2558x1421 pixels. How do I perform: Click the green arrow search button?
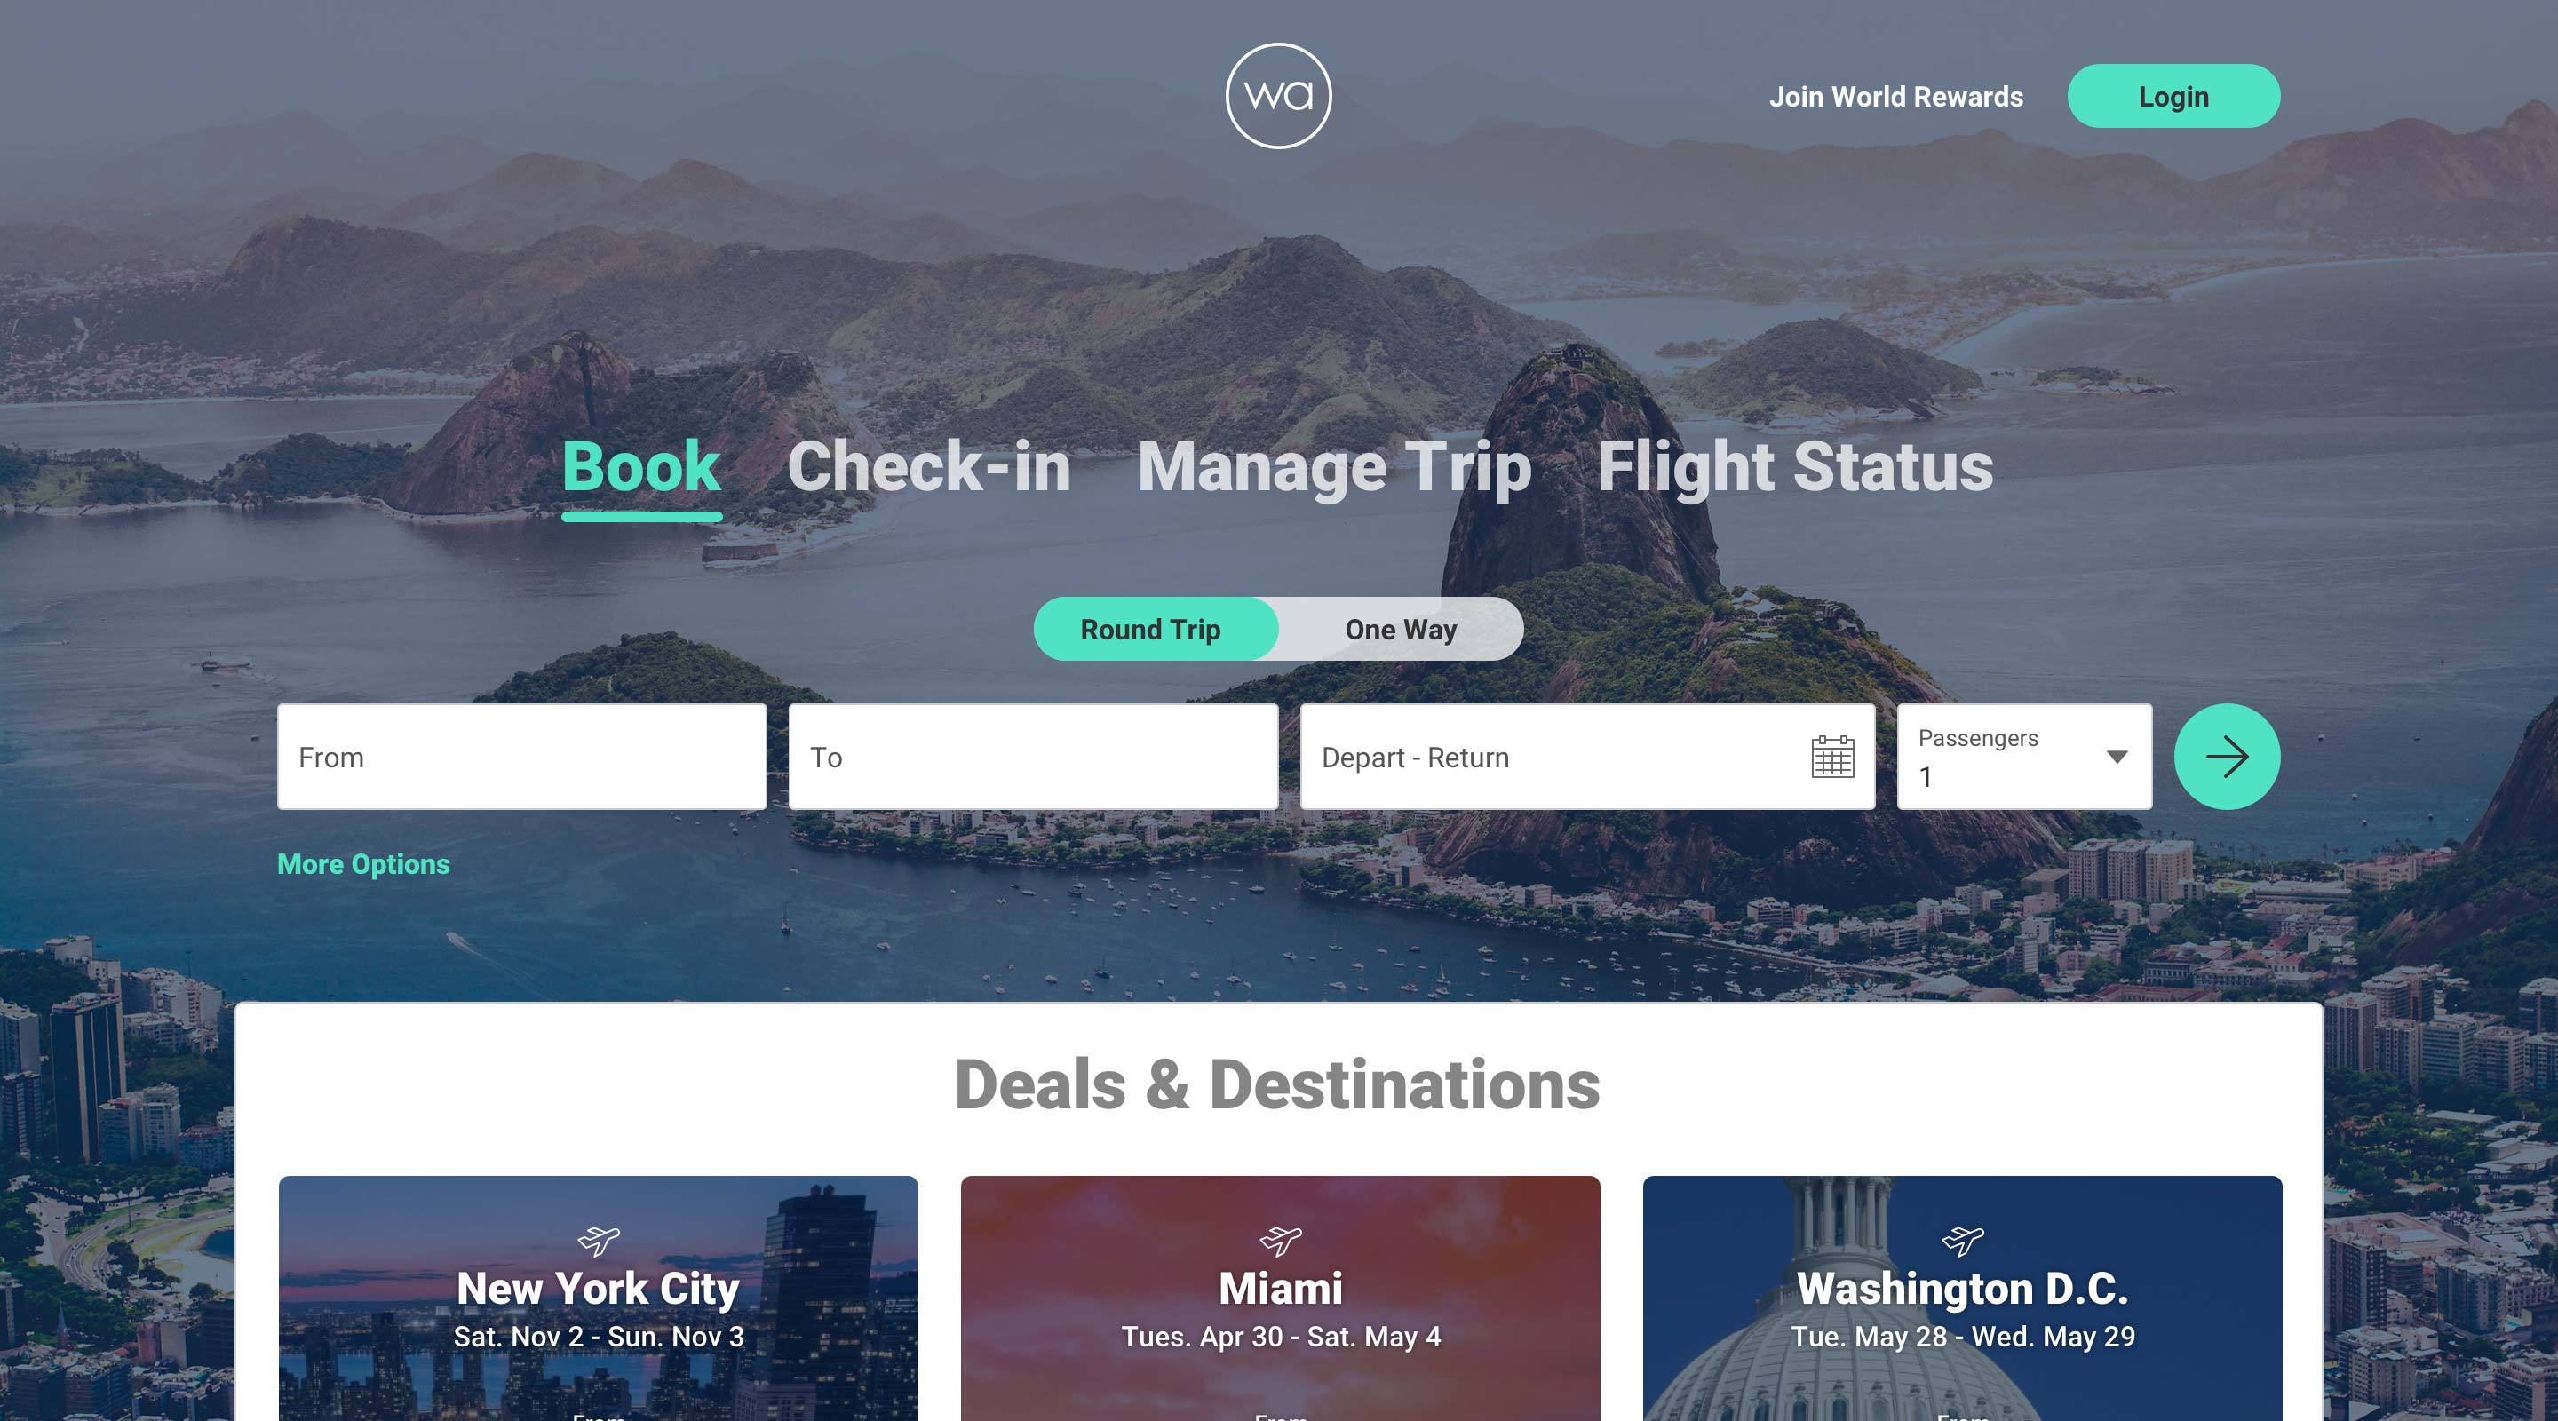click(2227, 757)
